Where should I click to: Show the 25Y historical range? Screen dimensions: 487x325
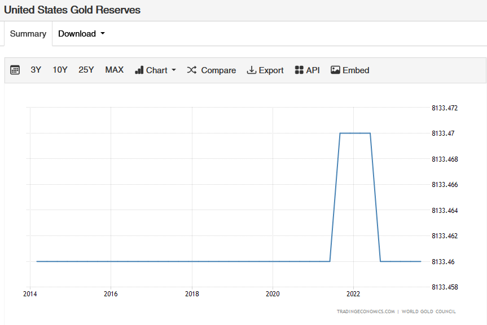click(x=86, y=70)
